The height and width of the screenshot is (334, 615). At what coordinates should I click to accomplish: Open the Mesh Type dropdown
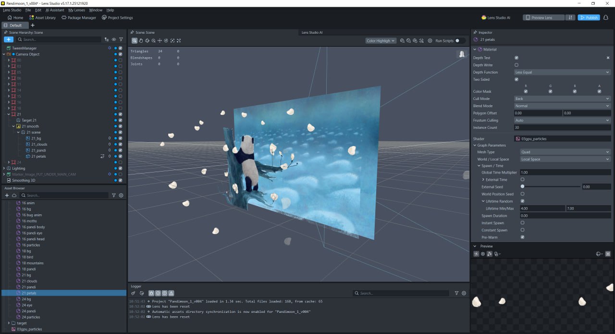[x=566, y=152]
